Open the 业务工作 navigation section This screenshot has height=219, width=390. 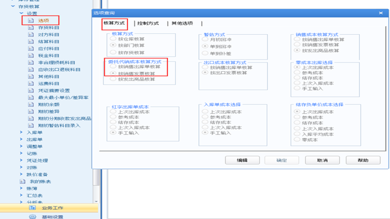49,208
